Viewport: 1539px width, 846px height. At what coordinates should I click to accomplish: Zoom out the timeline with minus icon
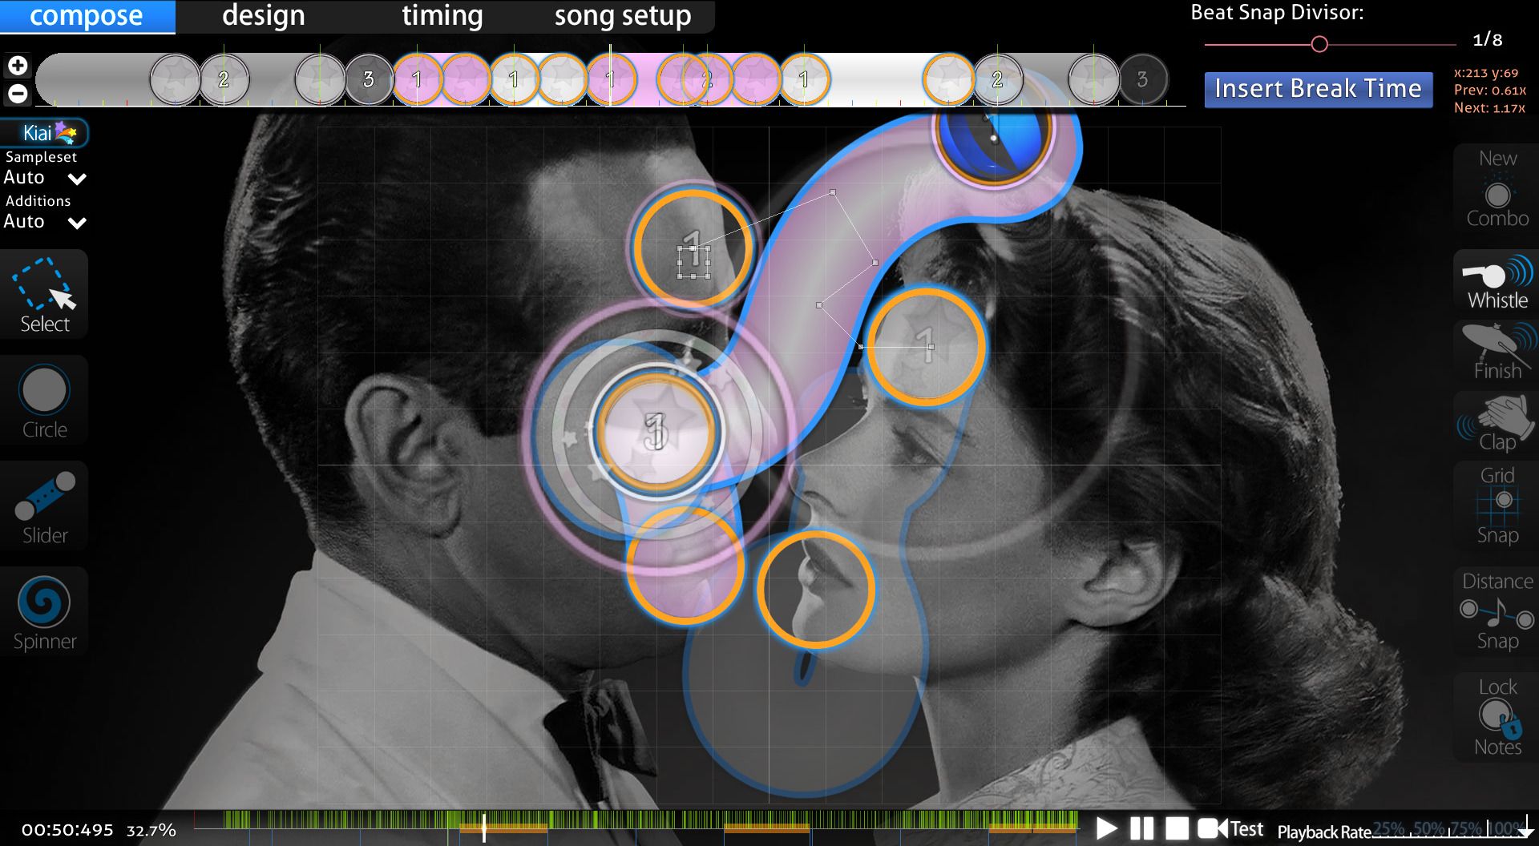click(18, 94)
